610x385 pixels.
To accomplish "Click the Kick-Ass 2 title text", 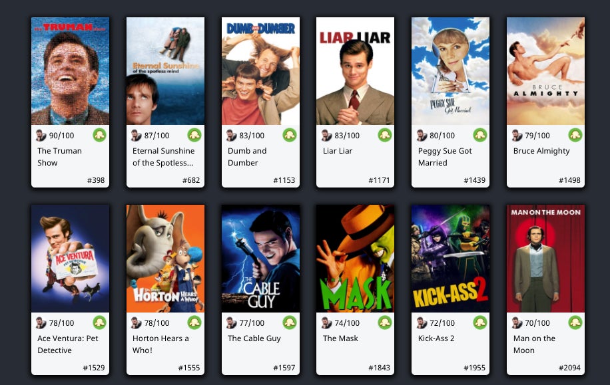I will pyautogui.click(x=436, y=338).
